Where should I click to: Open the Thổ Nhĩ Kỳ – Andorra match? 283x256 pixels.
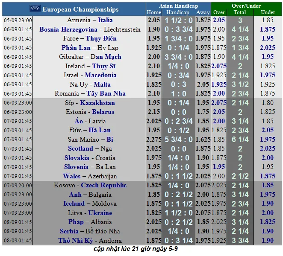[x=90, y=240]
